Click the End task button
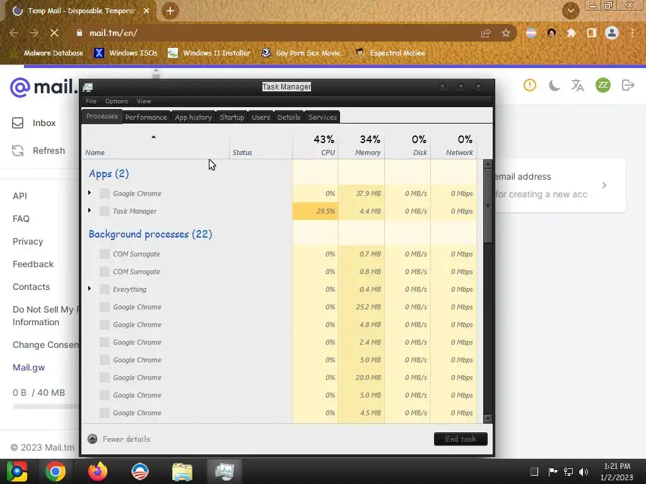The height and width of the screenshot is (484, 646). coord(461,439)
